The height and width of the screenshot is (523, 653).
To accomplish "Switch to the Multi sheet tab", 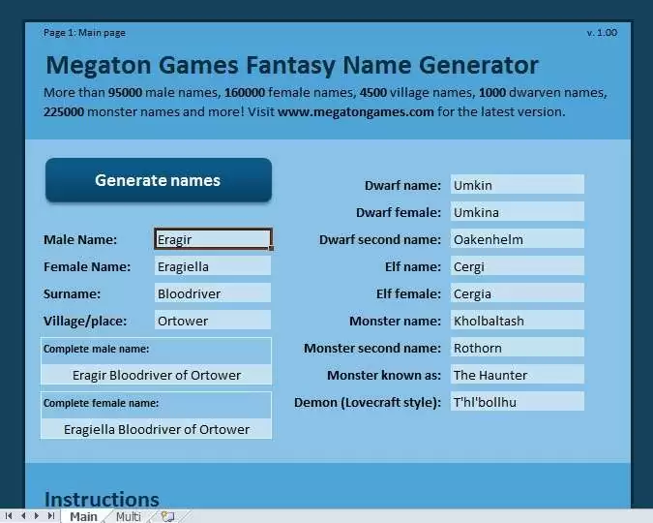I will pos(129,516).
